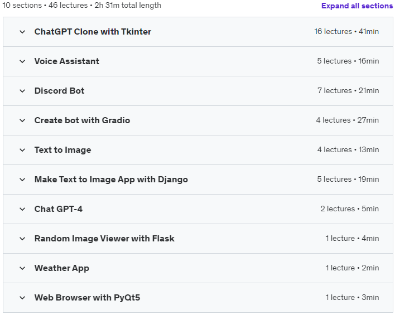
Task: Expand the Weather App section chevron
Action: (x=22, y=268)
